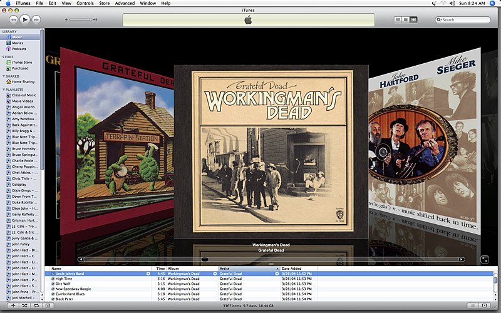The image size is (501, 313).
Task: Open the system volume menu bar icon
Action: 452,3
